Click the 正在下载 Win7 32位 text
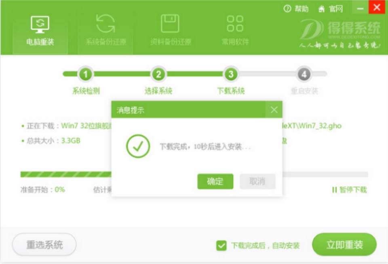 (69, 126)
